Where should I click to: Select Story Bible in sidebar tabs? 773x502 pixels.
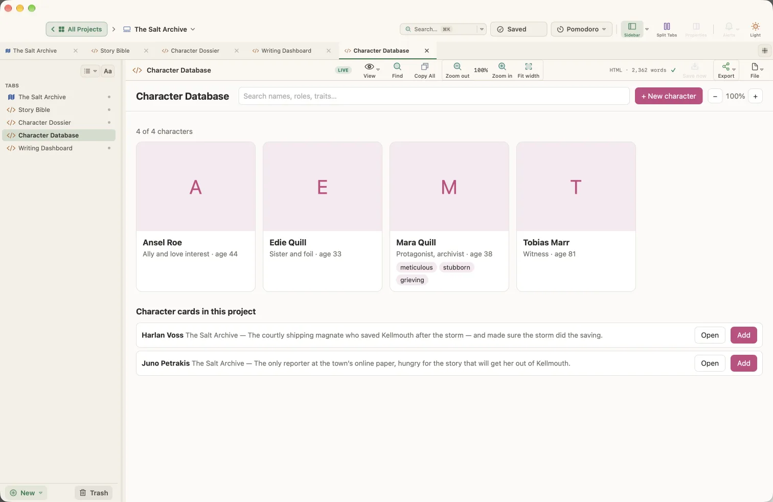[x=59, y=110]
